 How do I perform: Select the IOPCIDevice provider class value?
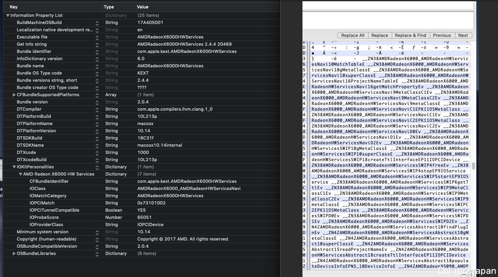tap(150, 224)
